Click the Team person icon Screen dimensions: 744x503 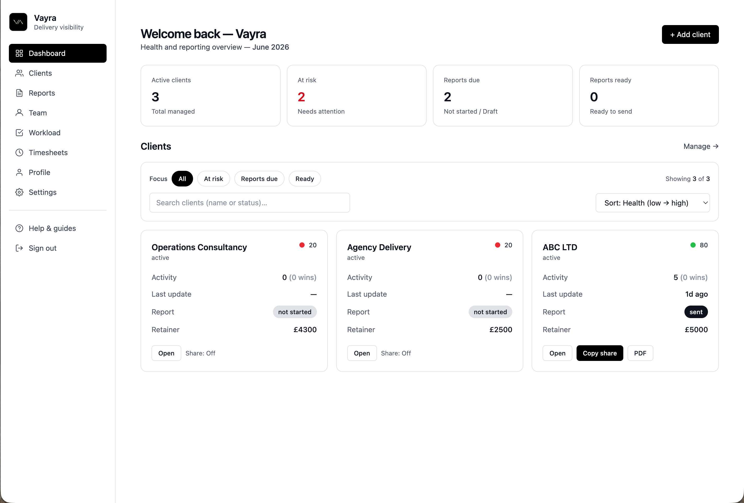(x=19, y=113)
